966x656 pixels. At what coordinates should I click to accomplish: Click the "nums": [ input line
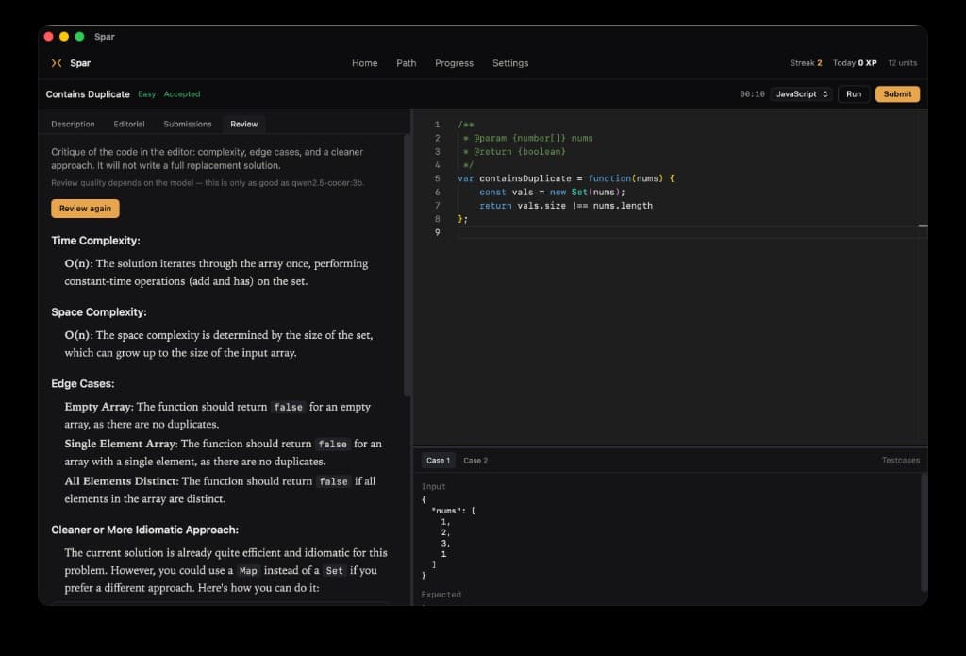454,511
